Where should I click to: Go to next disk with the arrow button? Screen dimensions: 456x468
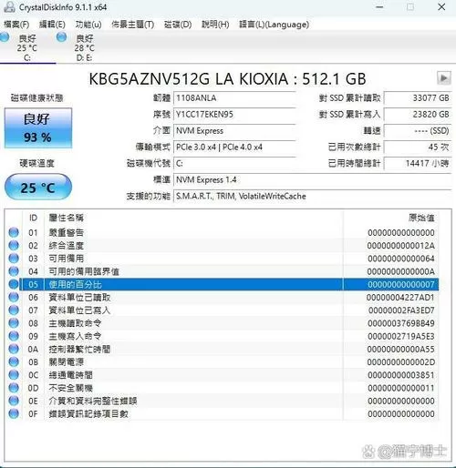coord(444,78)
